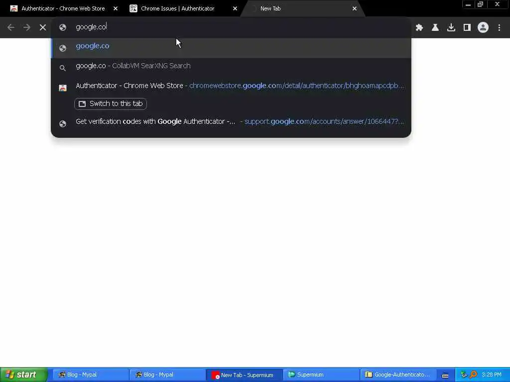The width and height of the screenshot is (510, 382).
Task: Open New Tab - Supermium taskbar item
Action: pyautogui.click(x=244, y=375)
